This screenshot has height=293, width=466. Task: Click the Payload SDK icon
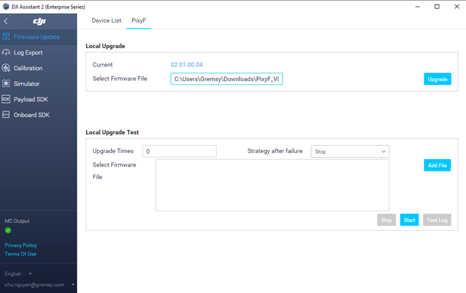pyautogui.click(x=6, y=100)
